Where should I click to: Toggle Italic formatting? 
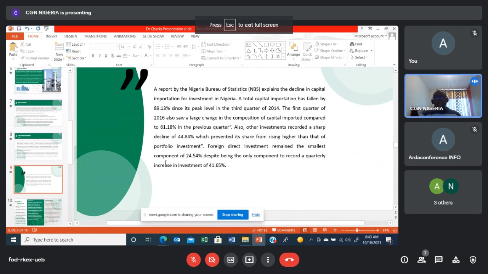(x=100, y=56)
